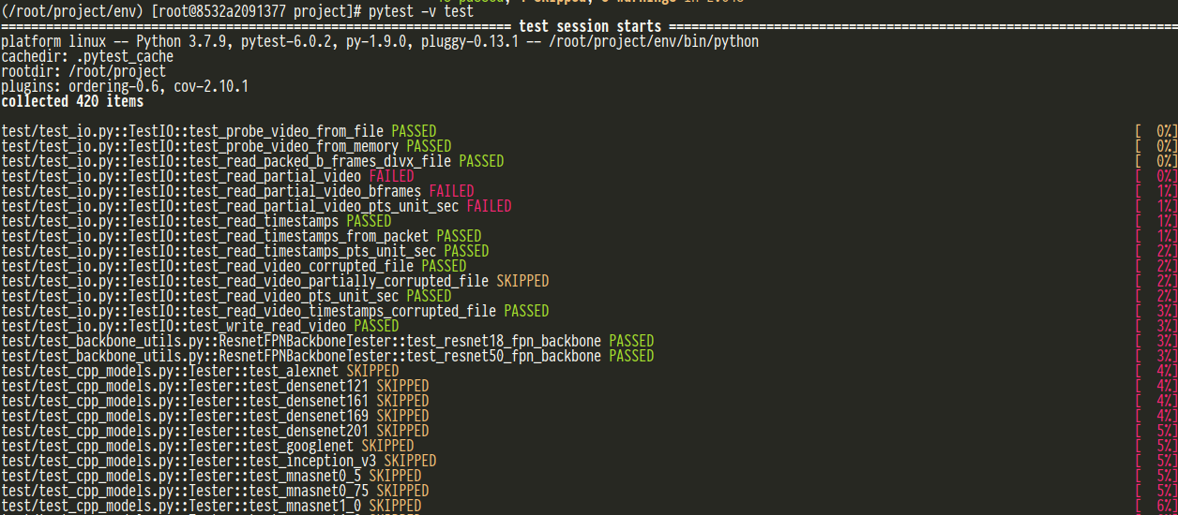Viewport: 1178px width, 515px height.
Task: Click the progress percentage beside test_mnasnet1_0
Action: click(x=1162, y=506)
